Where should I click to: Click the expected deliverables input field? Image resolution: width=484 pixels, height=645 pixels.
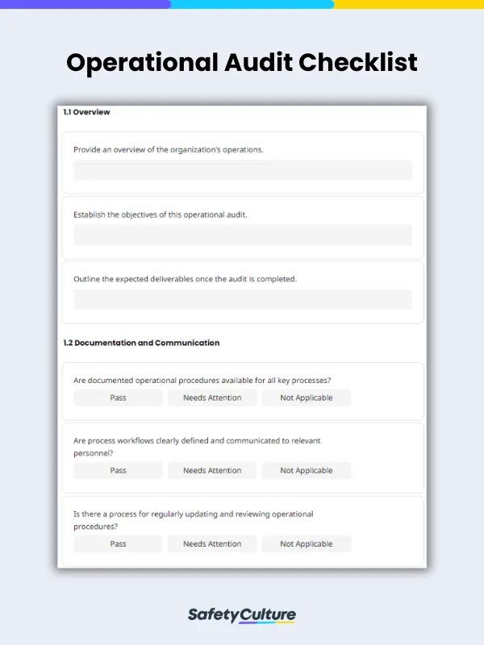point(242,299)
